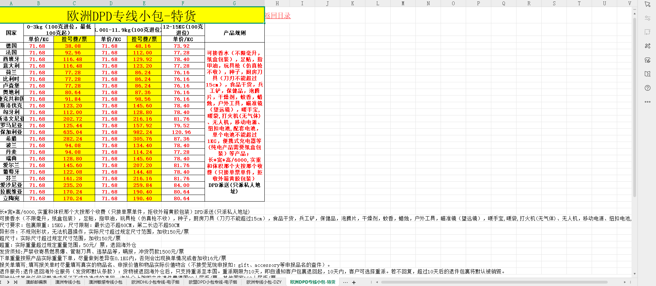Screen dimensions: 656x286
Task: Select the 202.72 cell in the 斯洛文尼亚 row
Action: click(74, 119)
